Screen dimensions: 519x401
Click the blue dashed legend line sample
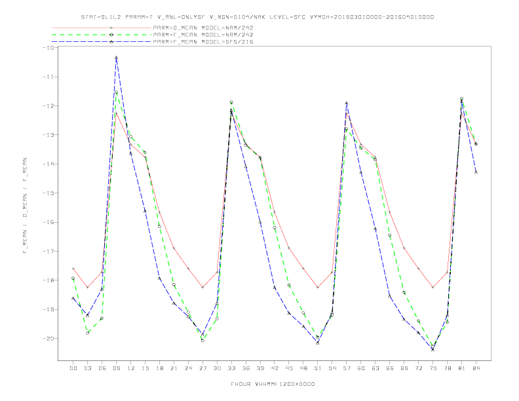[102, 42]
